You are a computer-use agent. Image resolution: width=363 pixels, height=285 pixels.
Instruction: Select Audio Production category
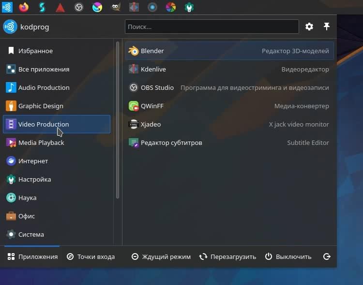[57, 87]
